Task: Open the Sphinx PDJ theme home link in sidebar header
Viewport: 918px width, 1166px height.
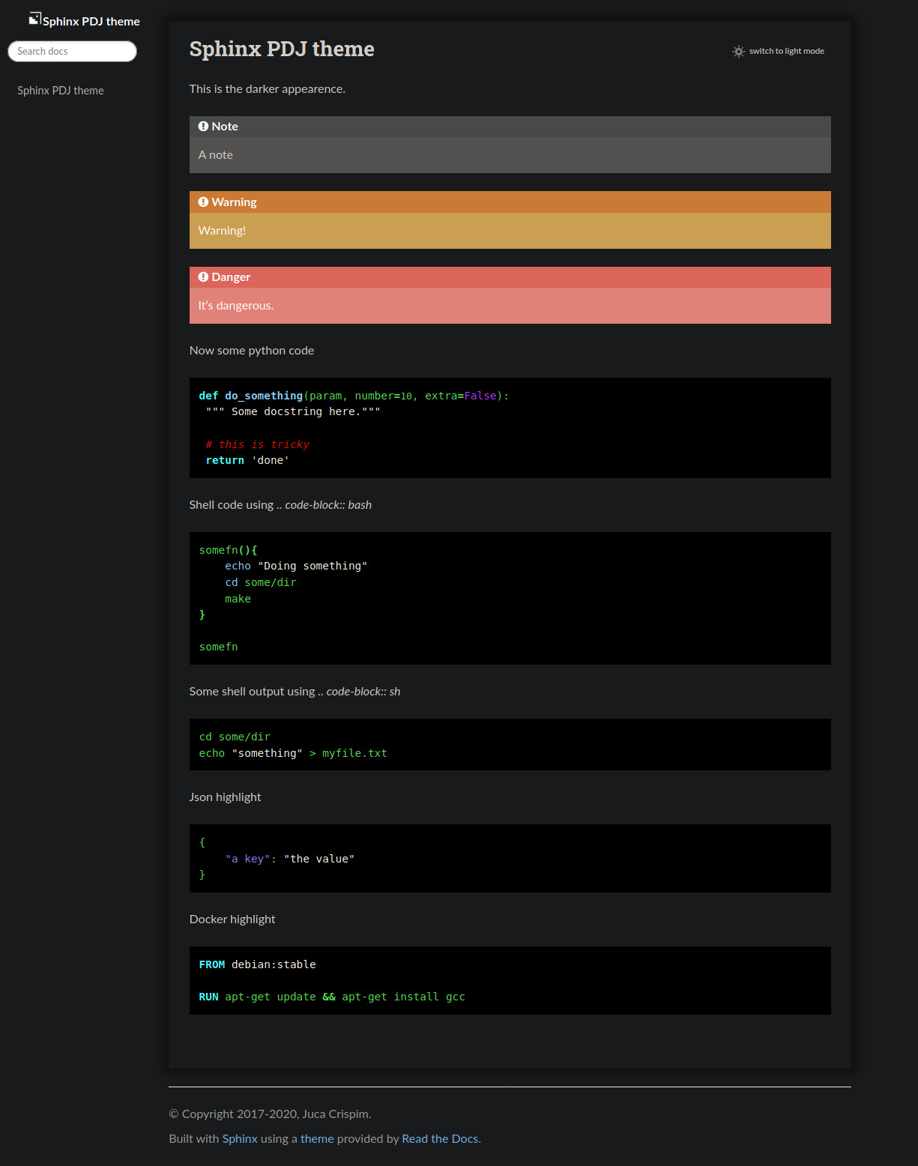Action: (x=91, y=21)
